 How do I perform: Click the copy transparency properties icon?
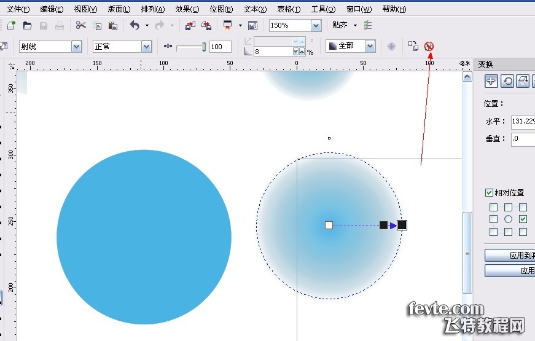(414, 46)
